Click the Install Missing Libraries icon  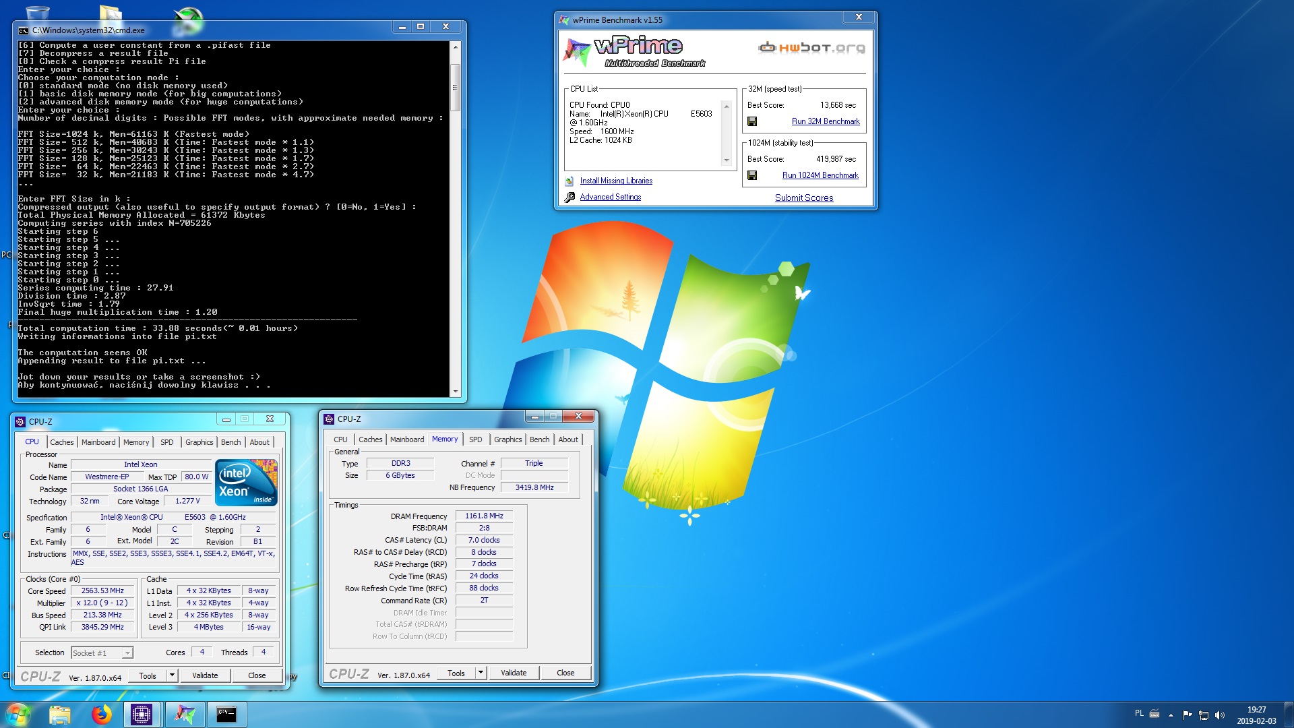[569, 181]
